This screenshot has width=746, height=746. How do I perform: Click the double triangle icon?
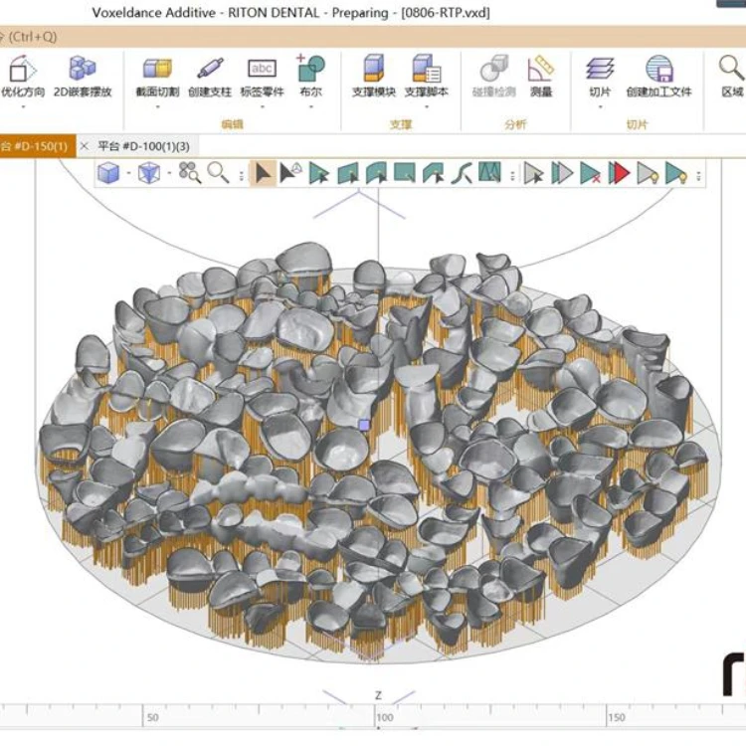(x=562, y=173)
